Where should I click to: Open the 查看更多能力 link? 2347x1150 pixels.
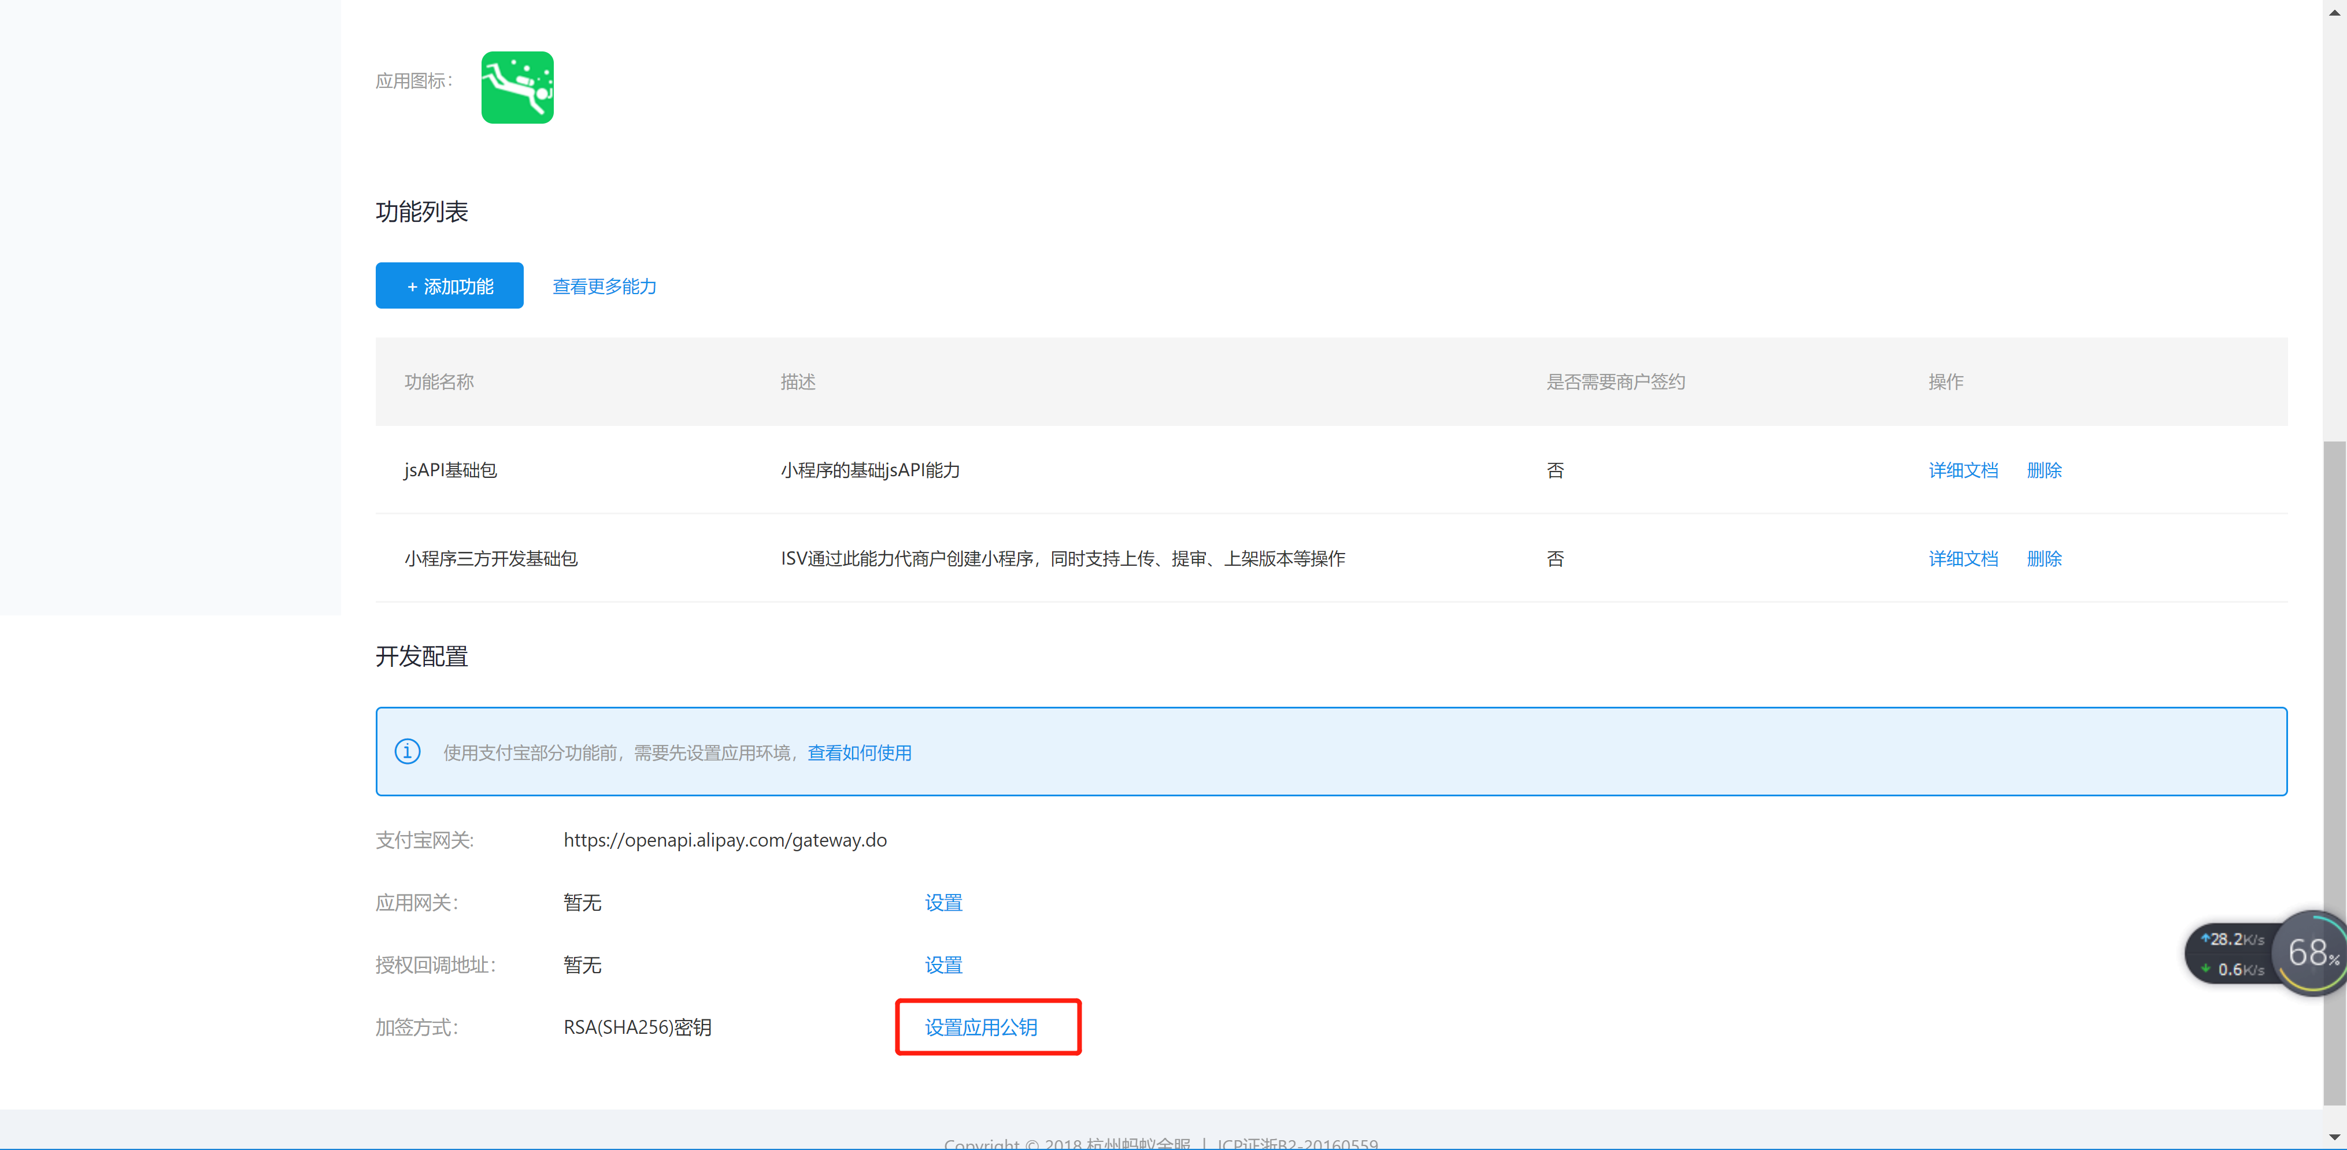tap(604, 286)
